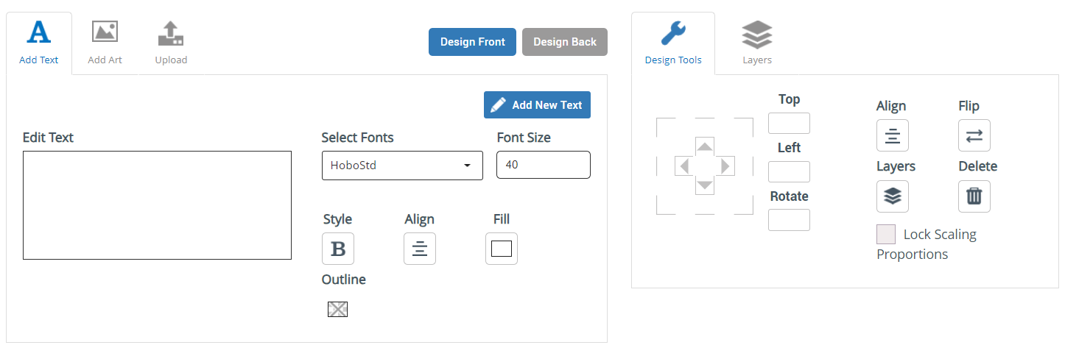Toggle bold text style icon
Image resolution: width=1065 pixels, height=345 pixels.
coord(338,249)
